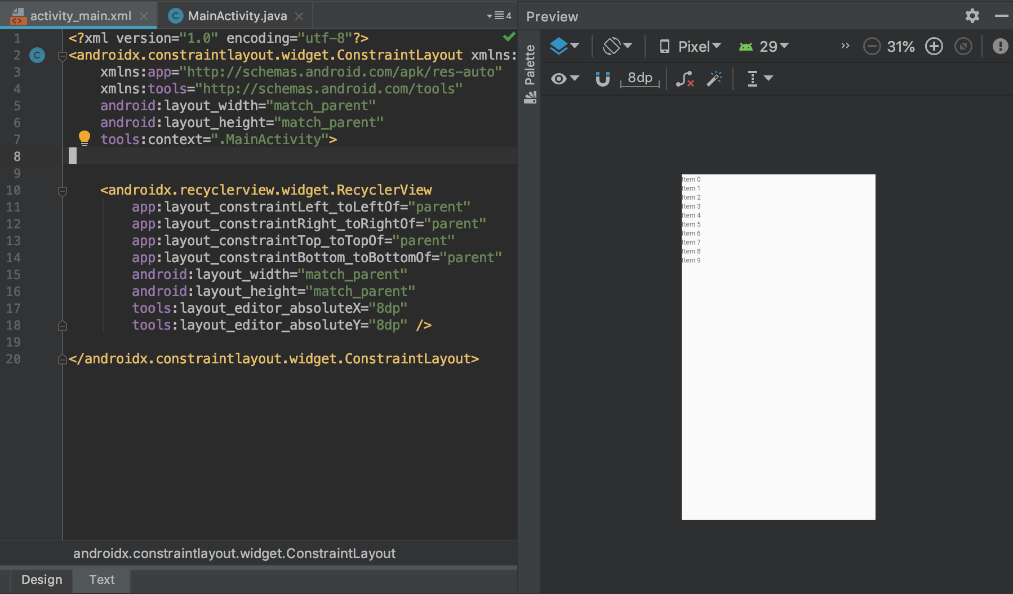Toggle the view options eye icon
1013x594 pixels.
pyautogui.click(x=559, y=79)
